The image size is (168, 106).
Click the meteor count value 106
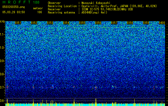point(40,12)
